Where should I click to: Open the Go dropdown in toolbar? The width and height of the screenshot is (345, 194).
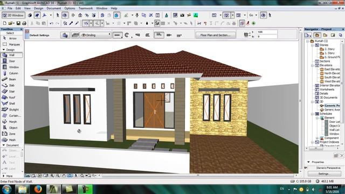pyautogui.click(x=253, y=15)
